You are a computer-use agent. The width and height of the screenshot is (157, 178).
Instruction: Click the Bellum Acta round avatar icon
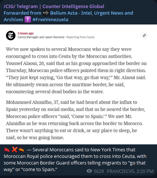coord(46,13)
